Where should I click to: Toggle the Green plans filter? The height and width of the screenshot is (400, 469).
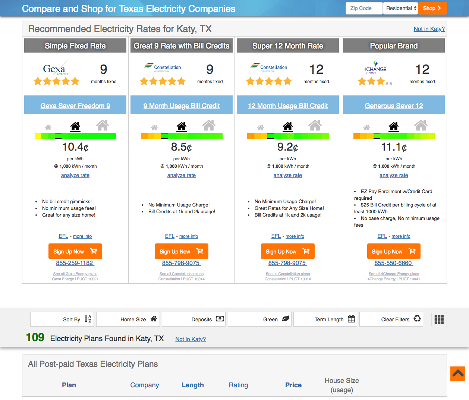point(260,319)
